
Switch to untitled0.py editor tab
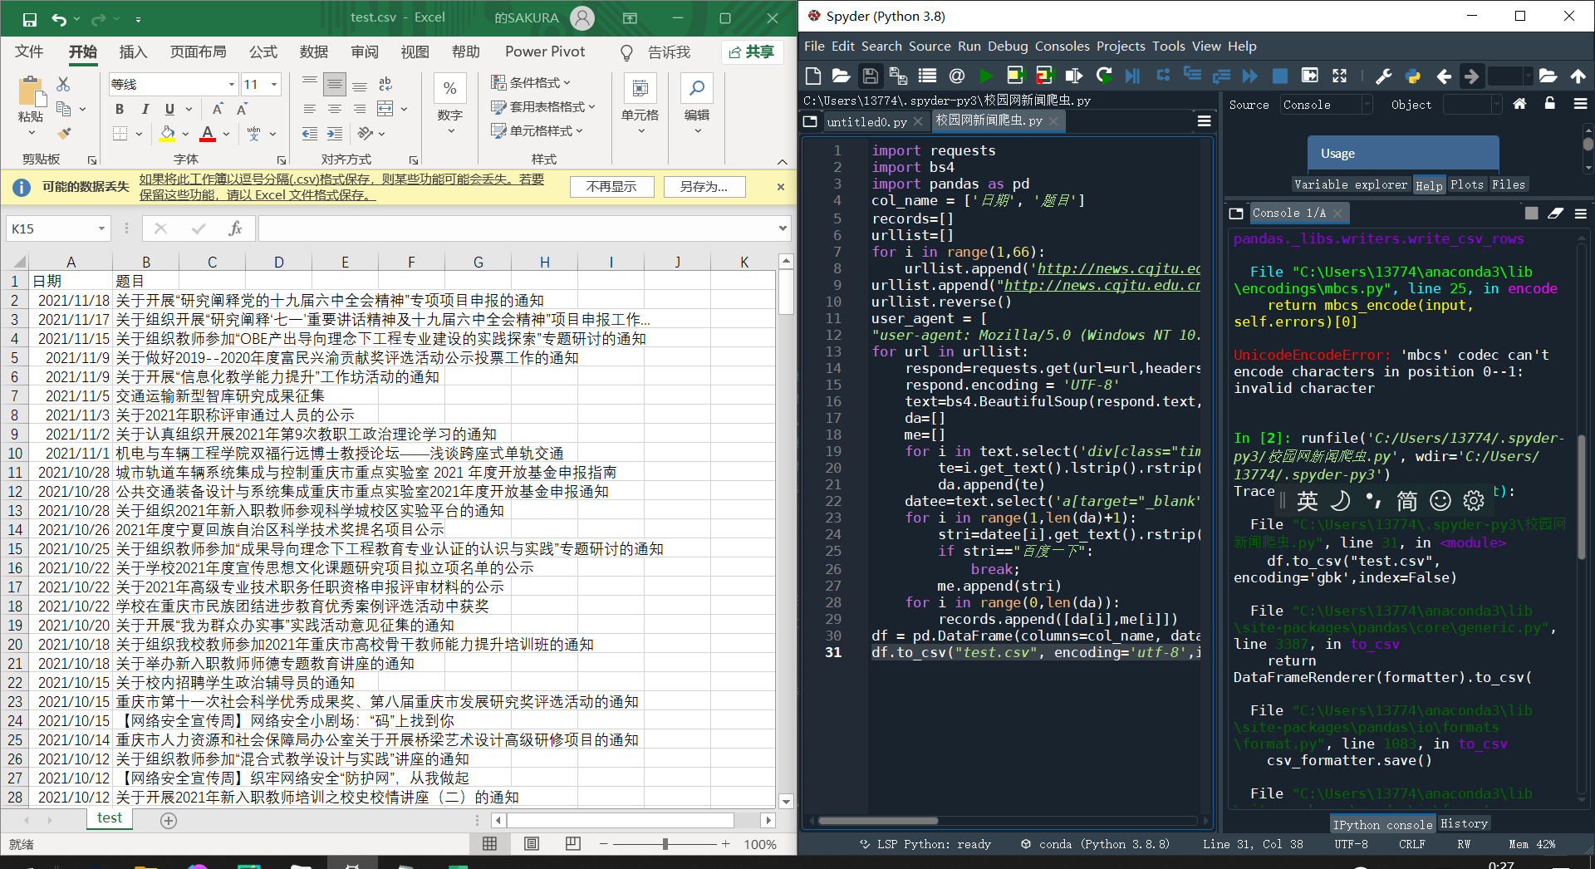[866, 121]
